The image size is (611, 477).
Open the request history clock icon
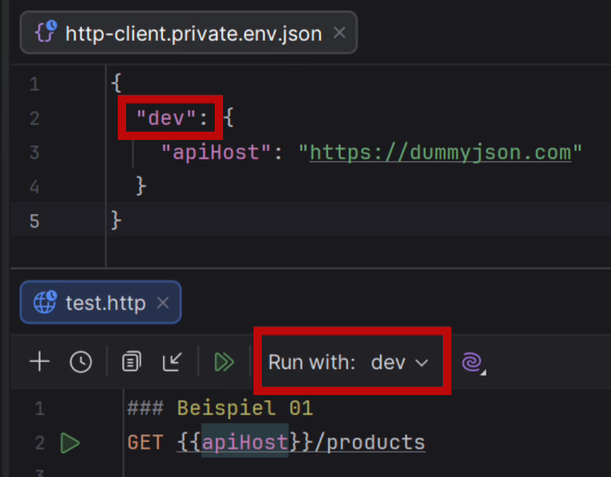click(x=81, y=362)
